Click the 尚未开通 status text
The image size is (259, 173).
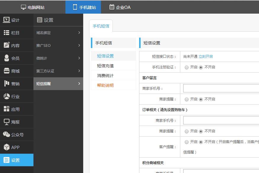tap(190, 57)
